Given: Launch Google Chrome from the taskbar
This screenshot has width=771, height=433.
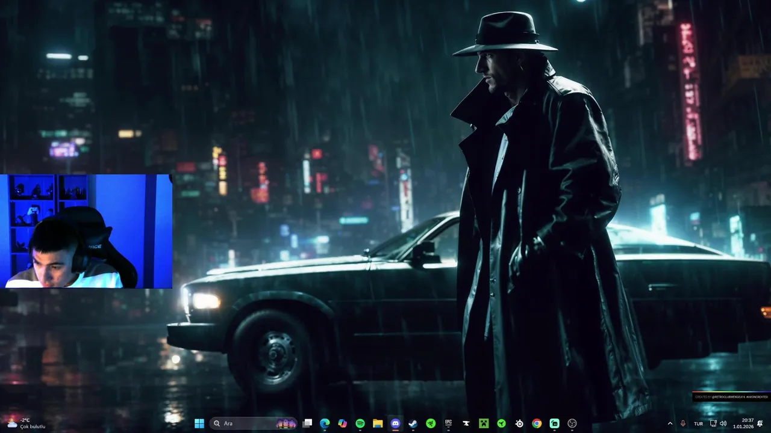Looking at the screenshot, I should (537, 423).
